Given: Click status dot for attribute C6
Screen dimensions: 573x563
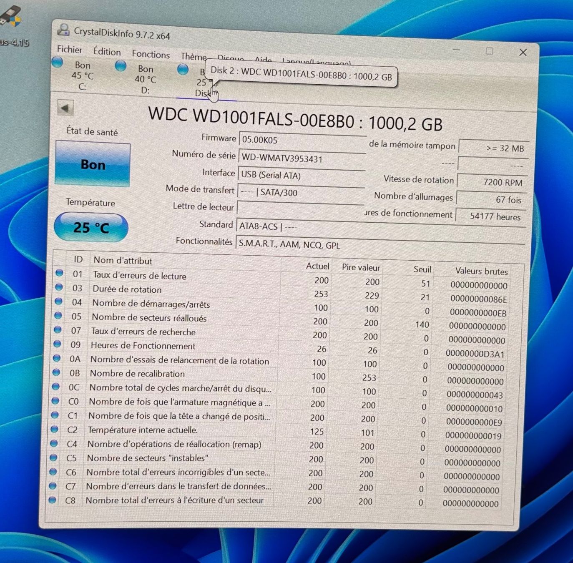Looking at the screenshot, I should pos(53,471).
